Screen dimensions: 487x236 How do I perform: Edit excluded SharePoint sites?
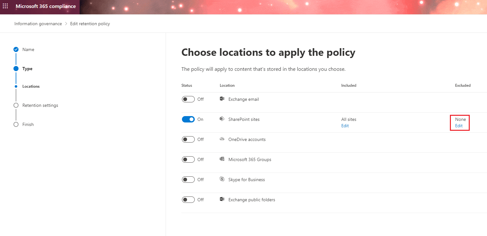tap(459, 126)
